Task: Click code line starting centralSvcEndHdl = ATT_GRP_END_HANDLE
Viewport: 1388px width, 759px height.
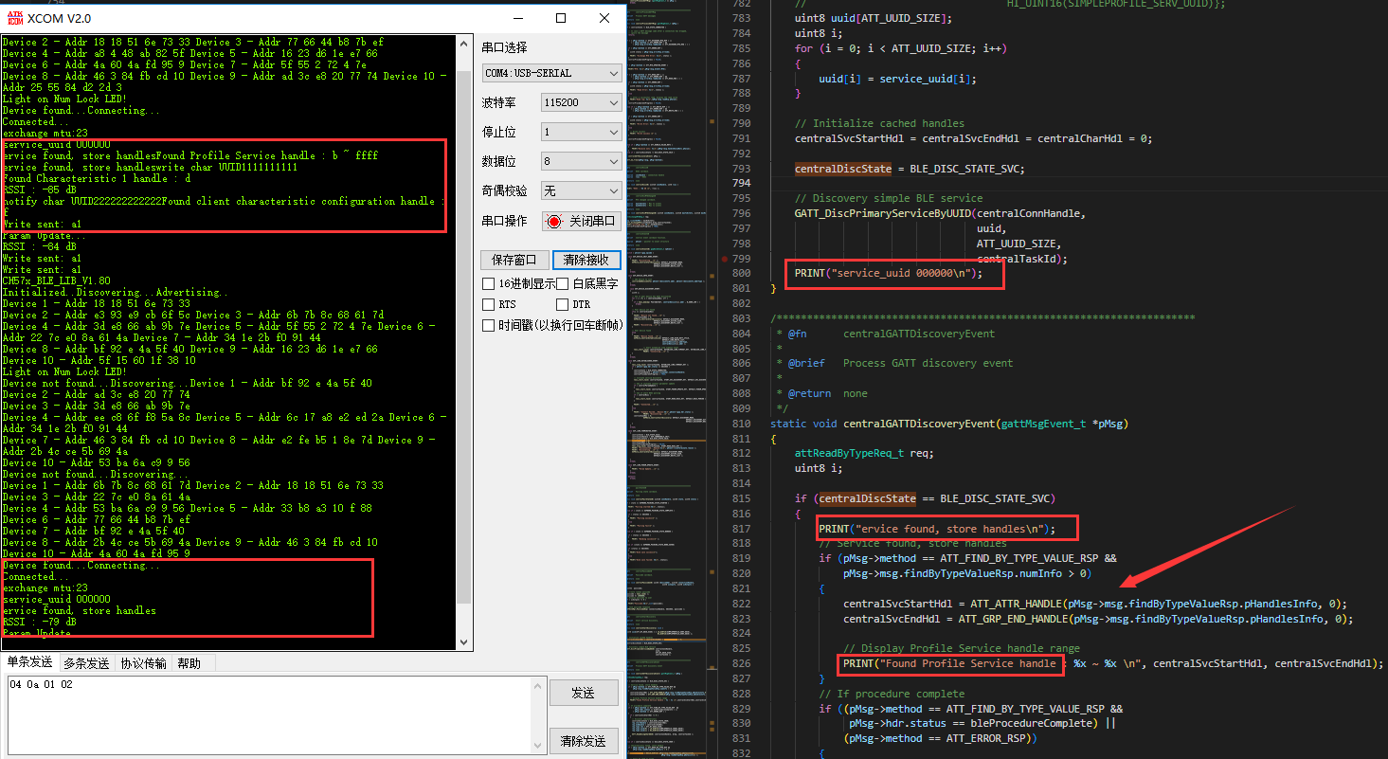Action: pos(1098,619)
